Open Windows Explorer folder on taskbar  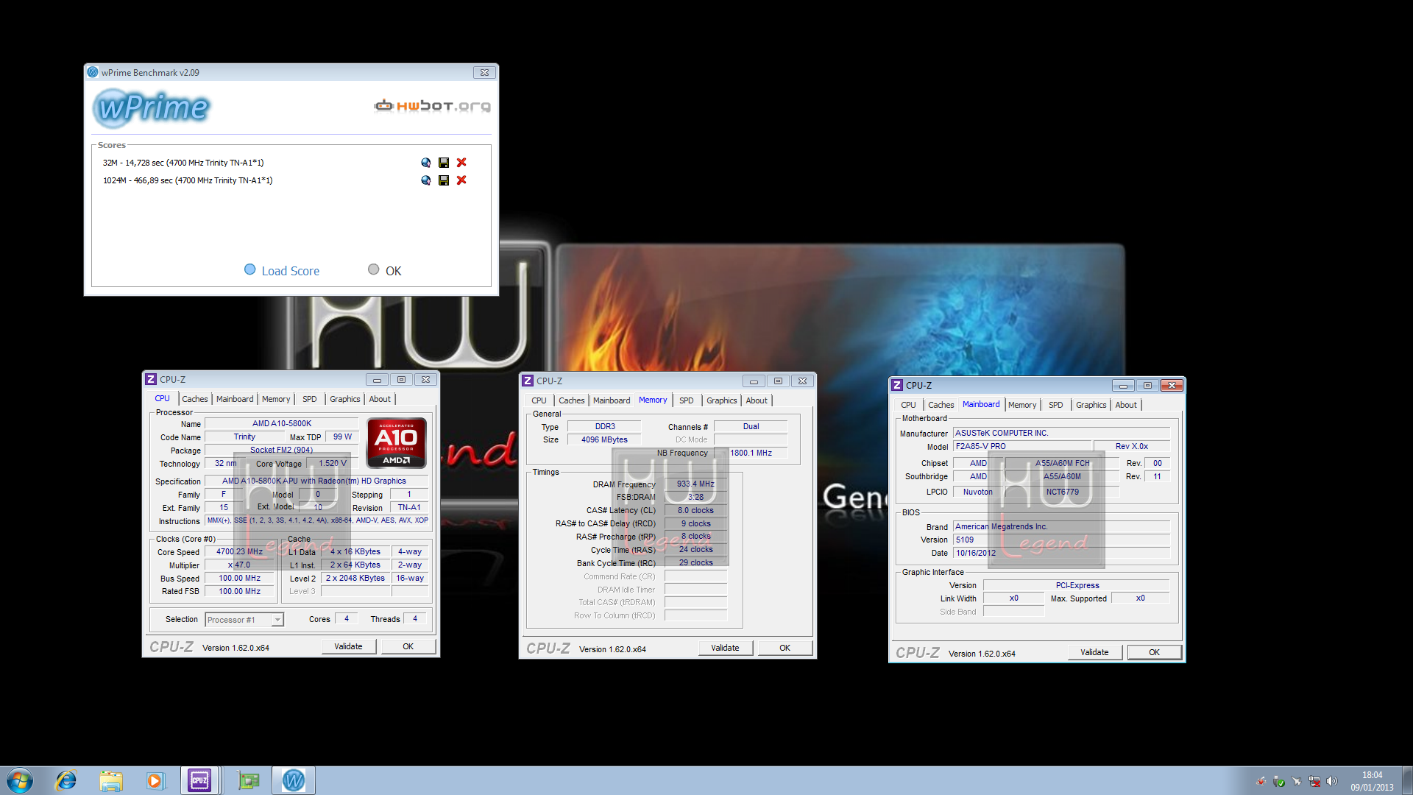110,780
